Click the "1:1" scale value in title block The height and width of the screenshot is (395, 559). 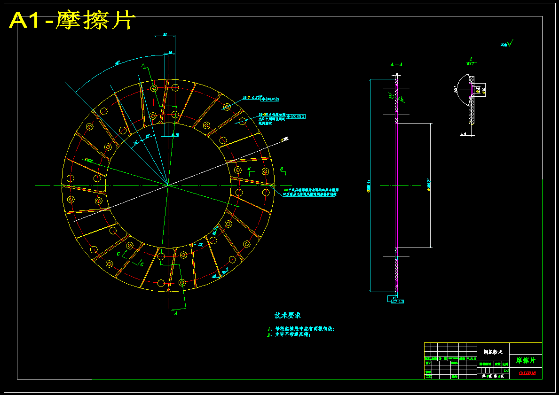click(x=506, y=371)
